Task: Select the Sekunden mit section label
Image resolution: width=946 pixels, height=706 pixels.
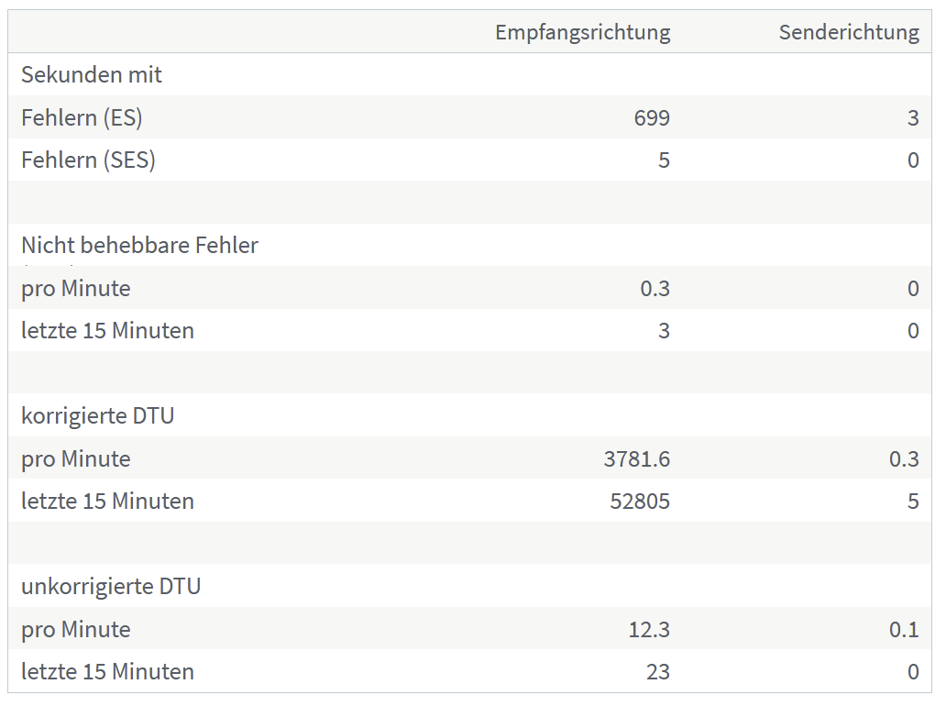Action: 92,75
